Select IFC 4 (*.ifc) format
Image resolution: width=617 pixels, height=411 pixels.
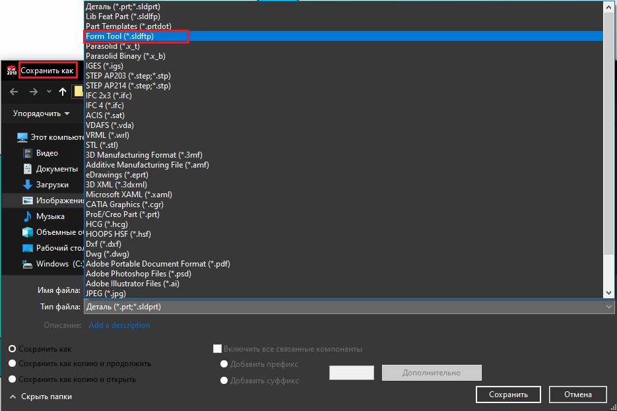344,106
